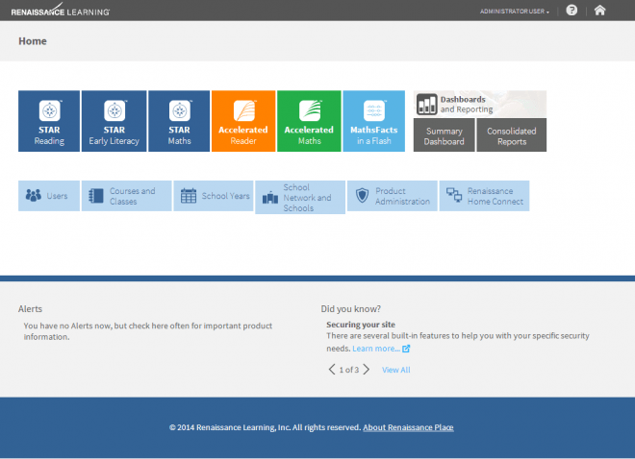635x459 pixels.
Task: Click the Renaissance Home Connect computers icon
Action: 454,195
